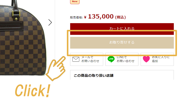This screenshot has width=180, height=103.
Task: Click the golden pointing hand graphic
Action: pos(56,69)
